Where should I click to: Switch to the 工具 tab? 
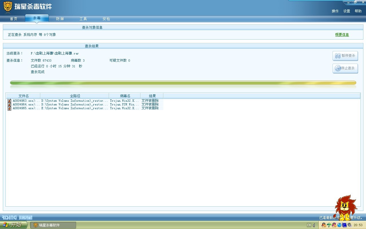pyautogui.click(x=83, y=19)
